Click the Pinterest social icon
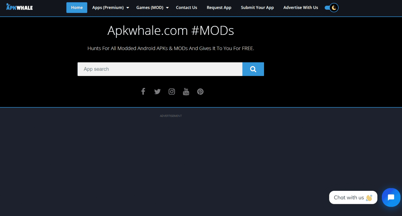Image resolution: width=402 pixels, height=216 pixels. click(x=200, y=91)
